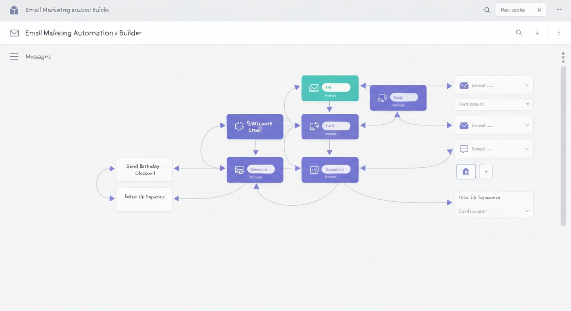
Task: Click the icon in the upper-right purple node
Action: click(382, 98)
